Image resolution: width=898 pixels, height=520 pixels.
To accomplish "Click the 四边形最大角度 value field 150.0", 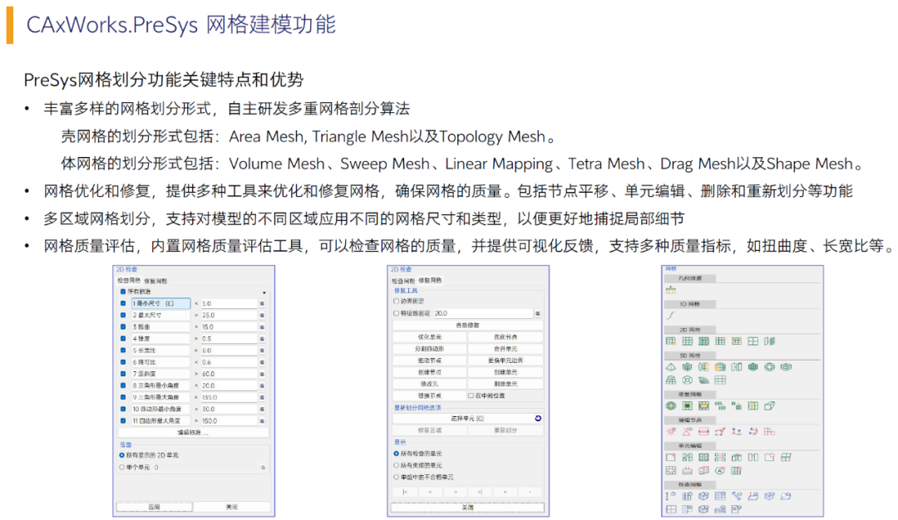I will [x=229, y=421].
